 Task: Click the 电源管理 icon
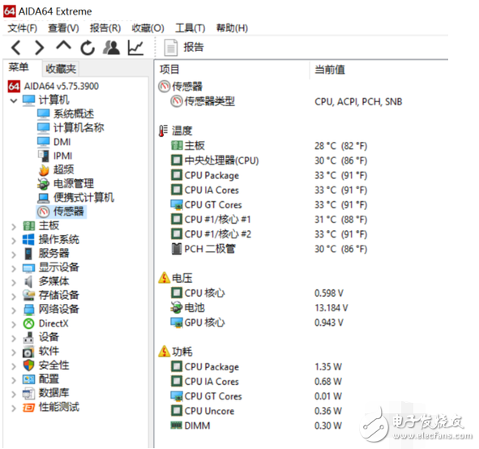tap(44, 184)
